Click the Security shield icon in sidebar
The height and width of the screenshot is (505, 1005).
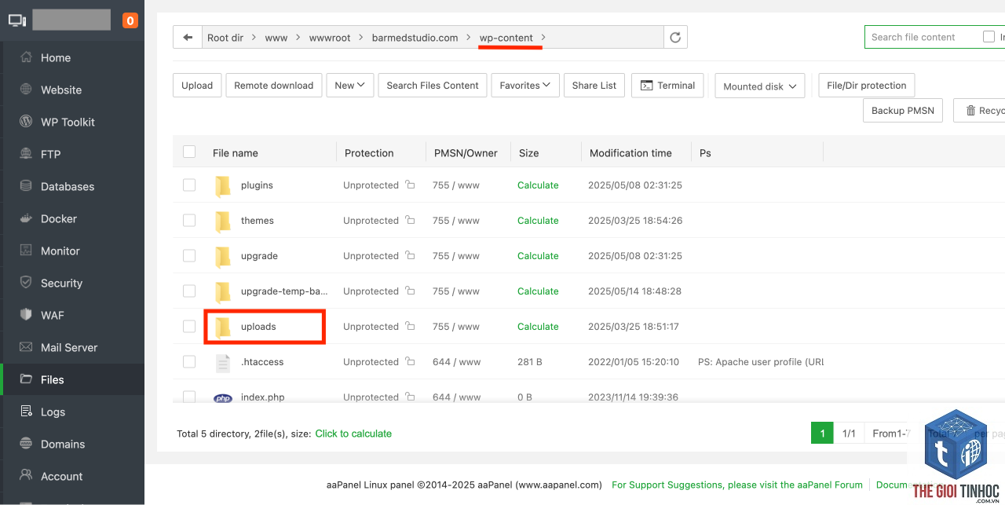click(x=26, y=283)
